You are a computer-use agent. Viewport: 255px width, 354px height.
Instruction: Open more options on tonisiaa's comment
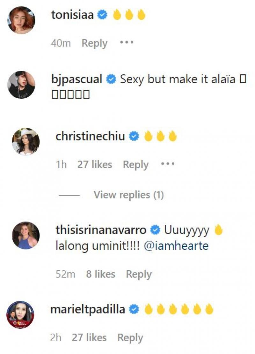coord(127,42)
